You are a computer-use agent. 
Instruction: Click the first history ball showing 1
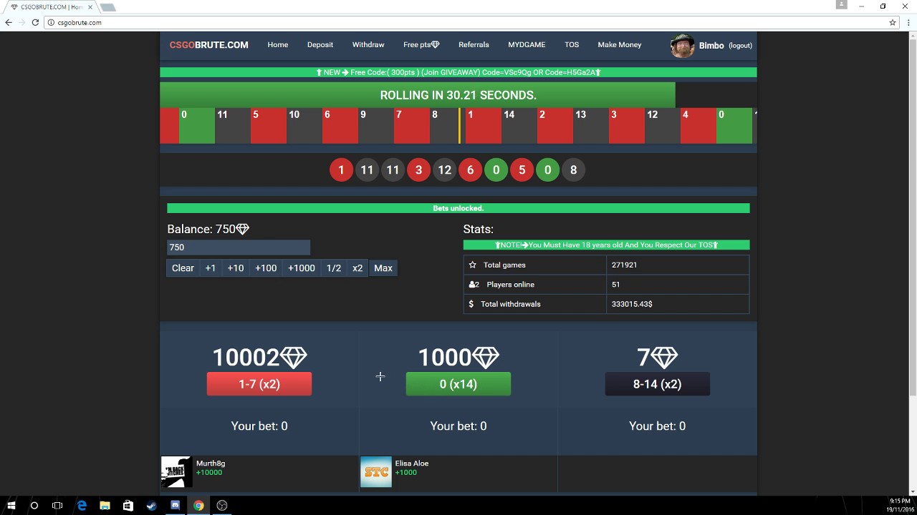341,170
